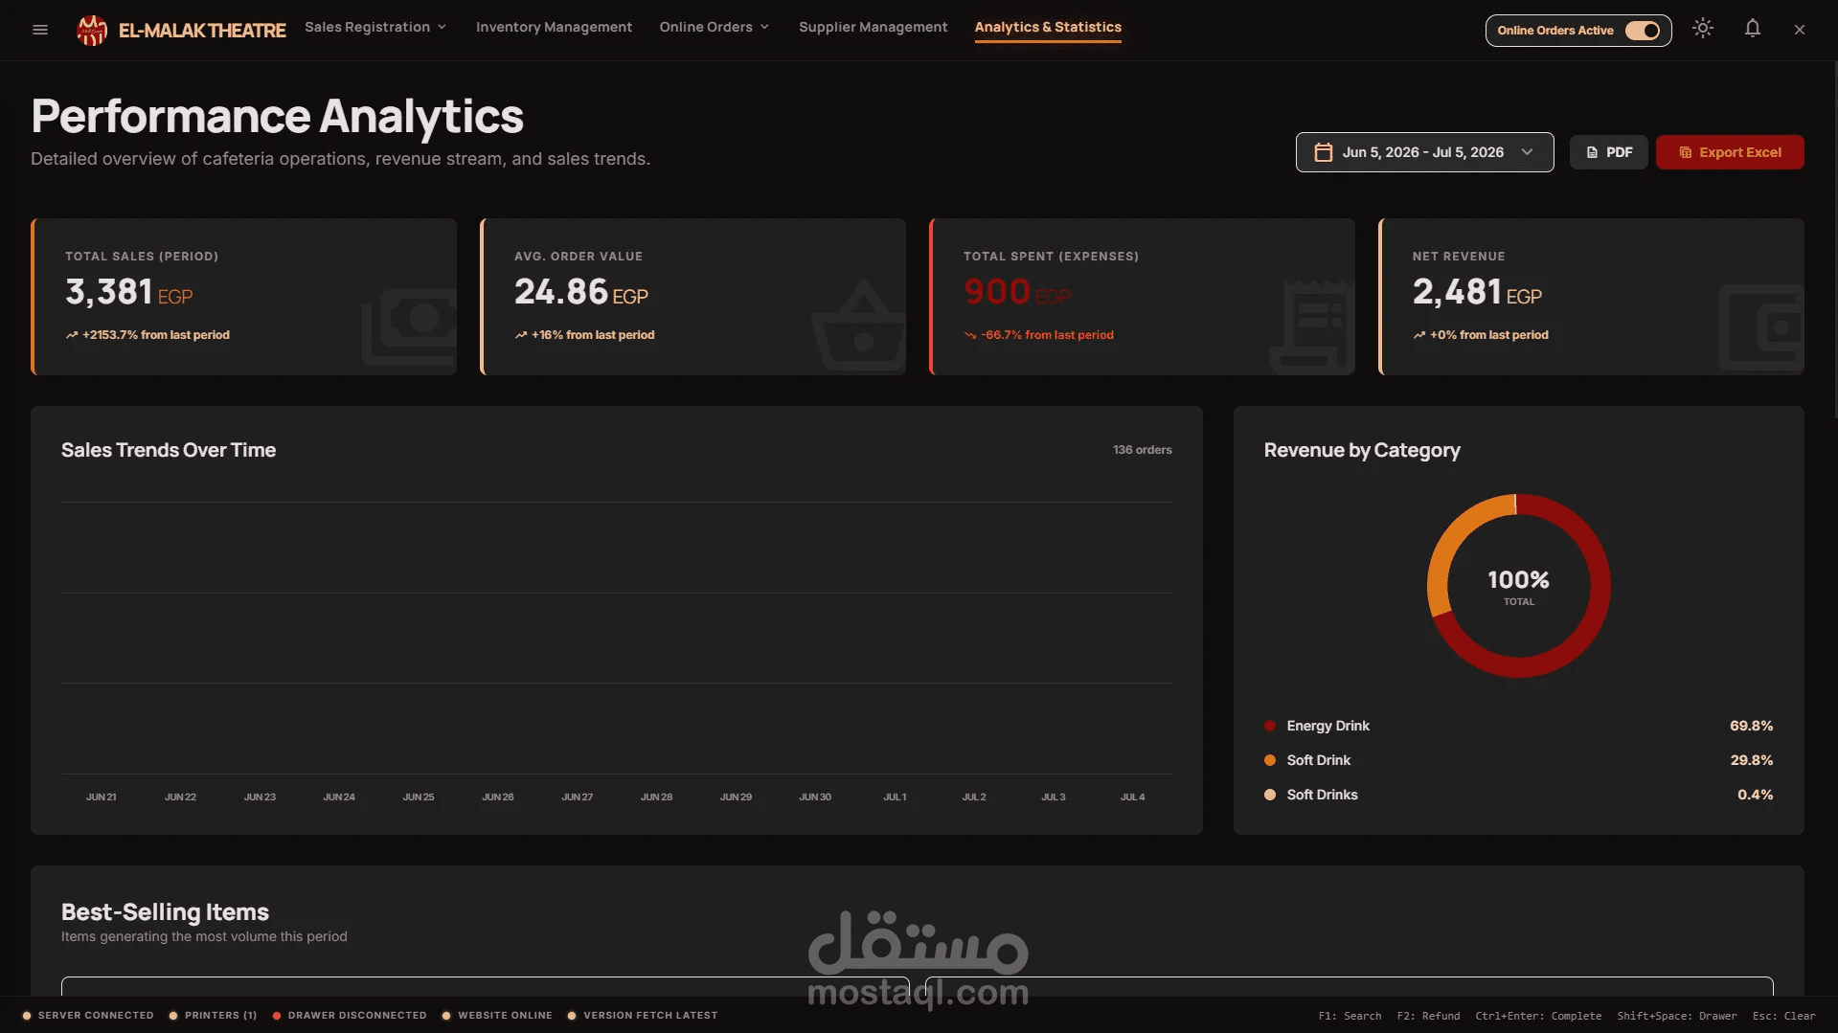Click the chevron in date range selector
Viewport: 1838px width, 1033px height.
pos(1528,152)
